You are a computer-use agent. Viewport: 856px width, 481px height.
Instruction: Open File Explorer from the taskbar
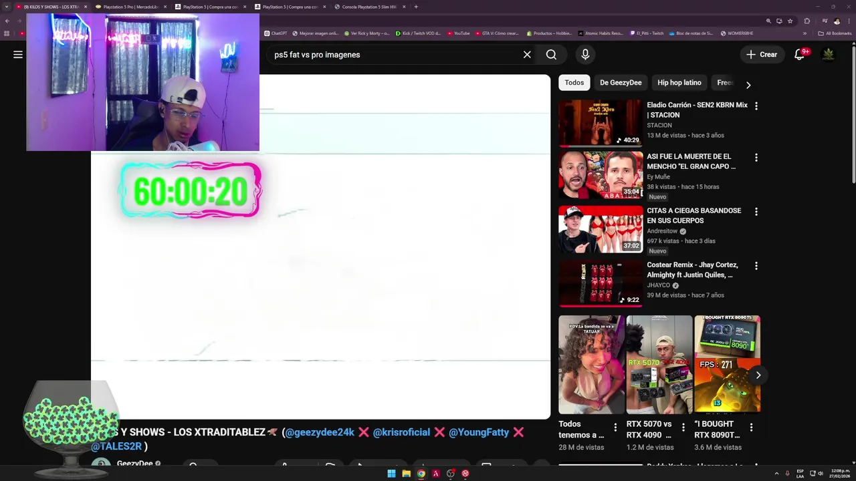(x=406, y=474)
